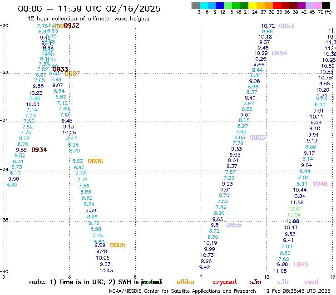This screenshot has height=295, width=336.
Task: Click the s3a time stamp '0933'
Action: (60, 69)
